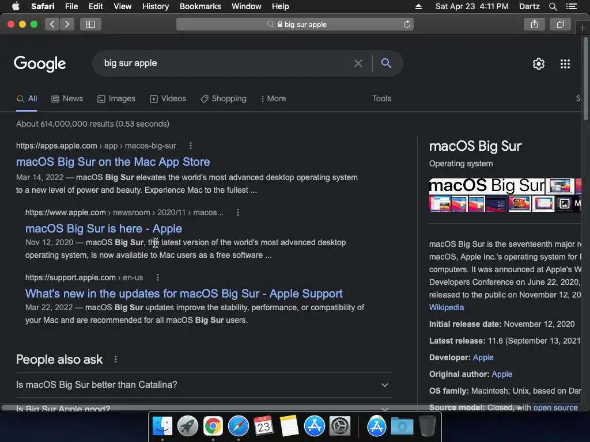Switch to the News results tab
Viewport: 590px width, 442px height.
point(67,98)
